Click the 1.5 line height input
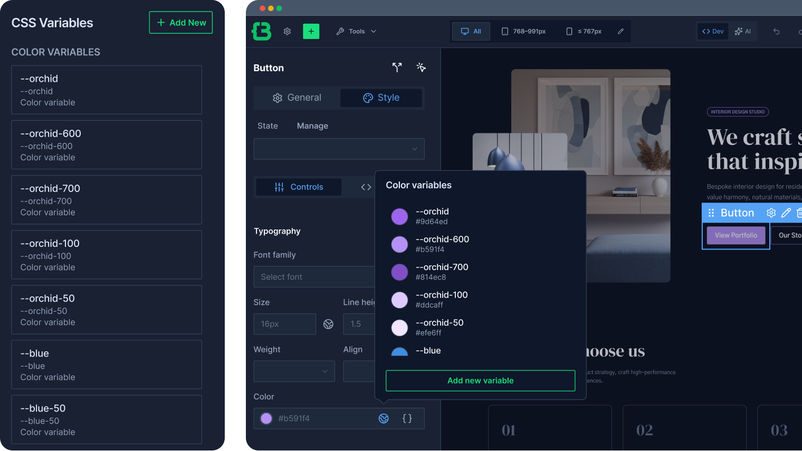The width and height of the screenshot is (802, 451). coord(359,324)
